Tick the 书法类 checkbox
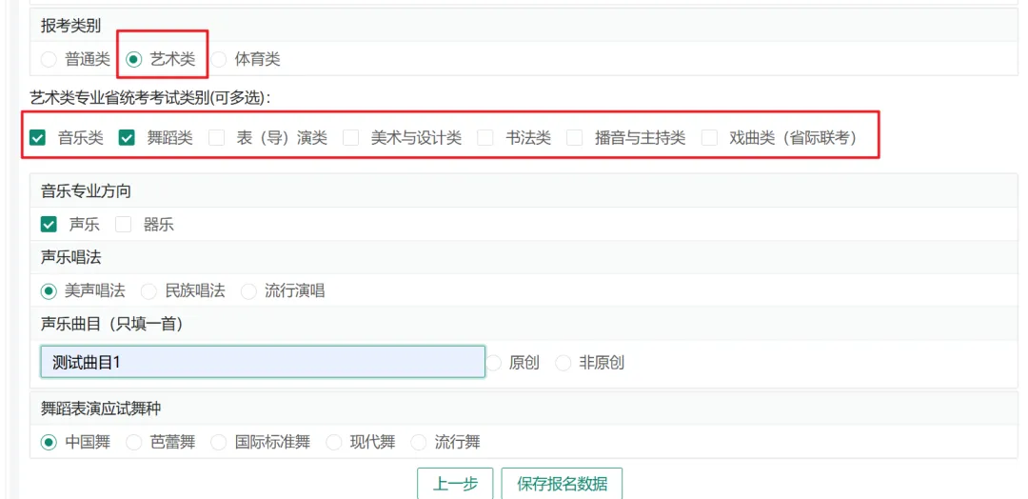The height and width of the screenshot is (499, 1028). coord(485,138)
